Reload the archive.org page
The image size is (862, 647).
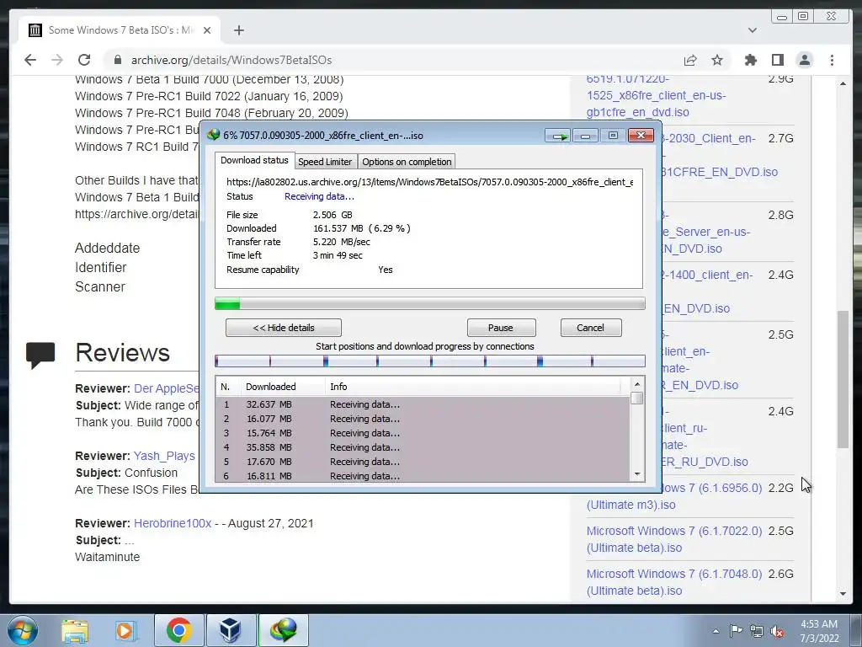[x=84, y=60]
